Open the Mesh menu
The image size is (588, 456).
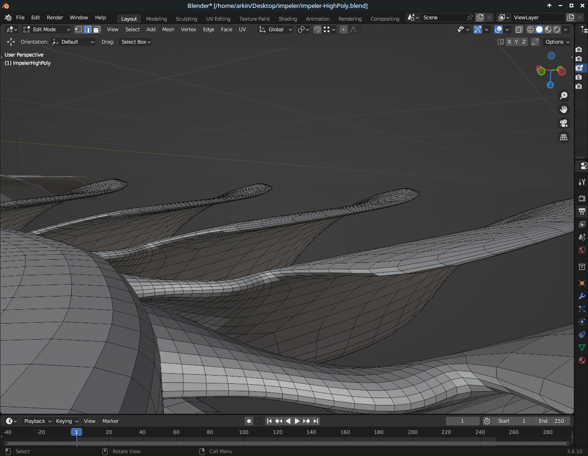coord(168,29)
